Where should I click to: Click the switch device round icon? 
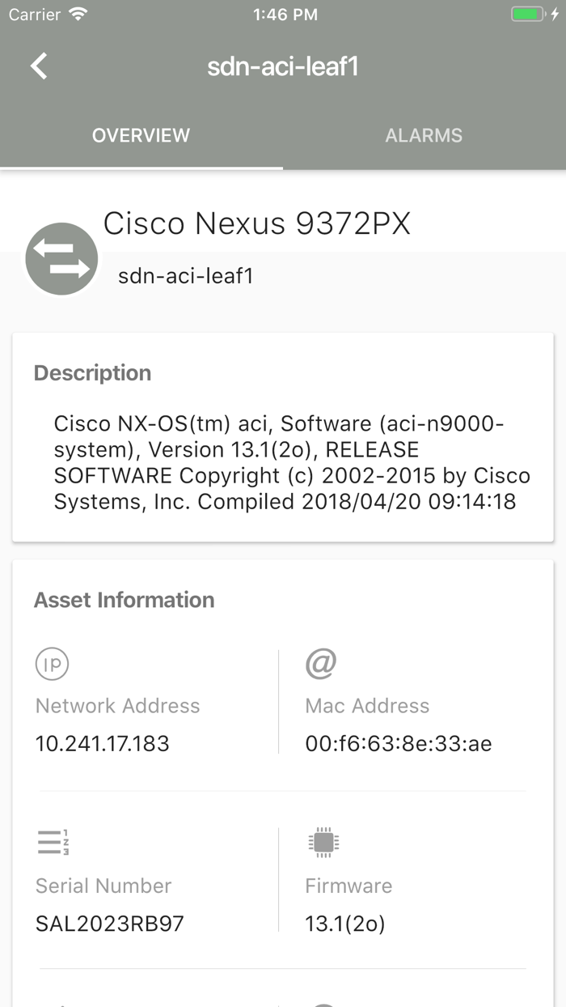(61, 259)
